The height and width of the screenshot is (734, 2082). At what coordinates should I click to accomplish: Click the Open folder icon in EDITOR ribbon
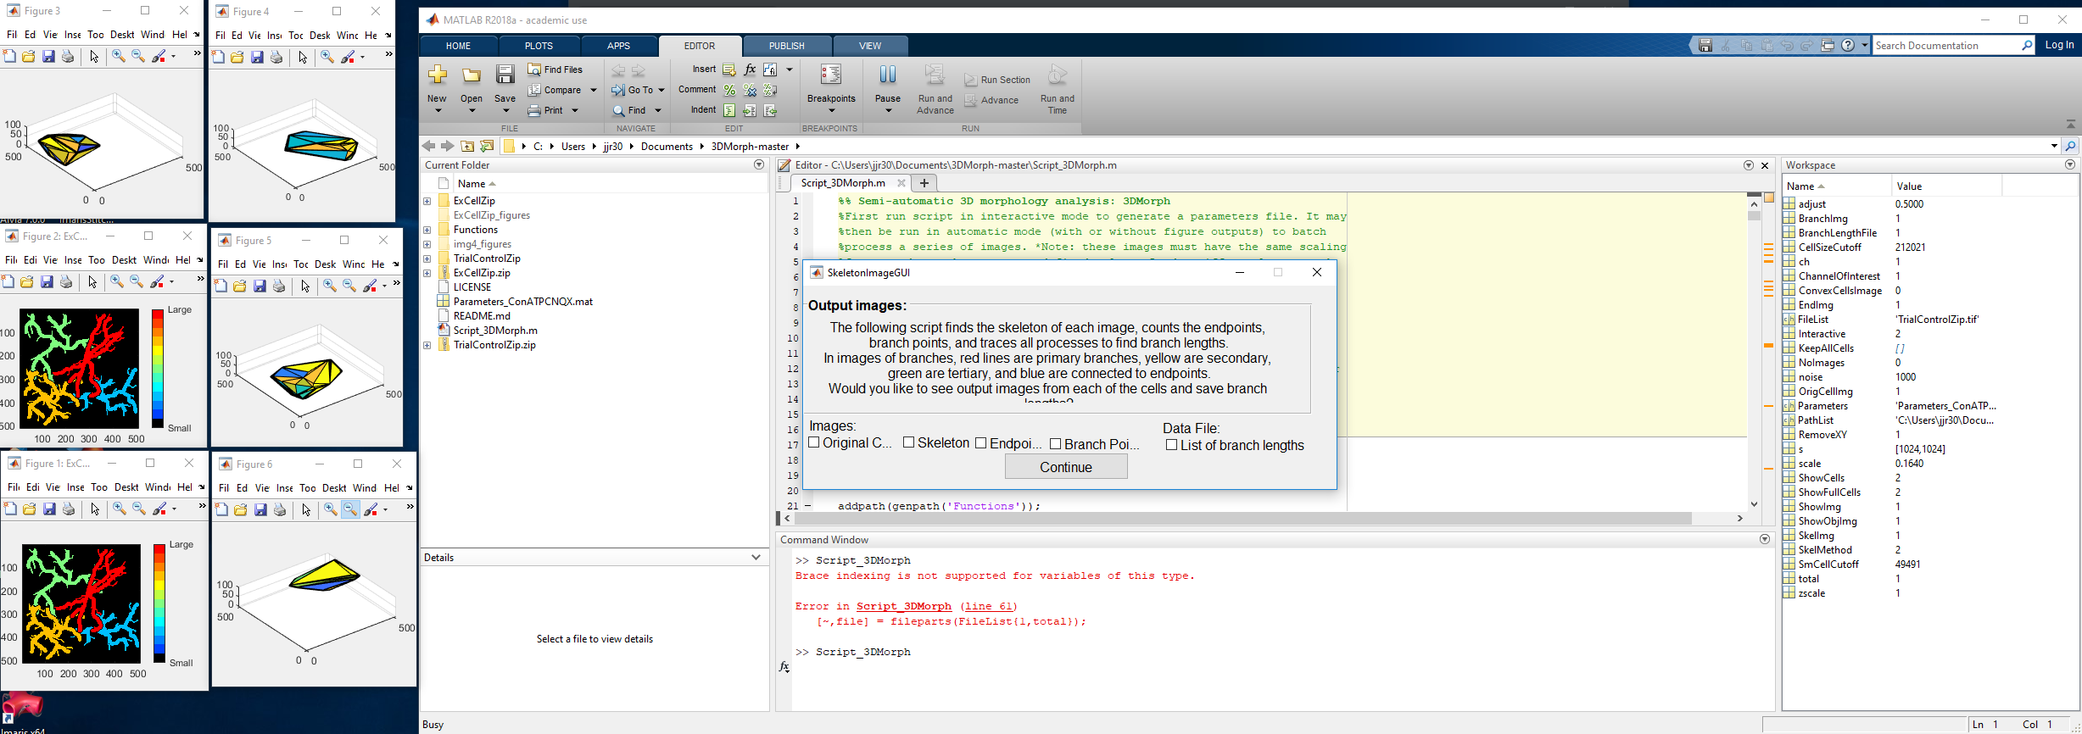tap(472, 76)
